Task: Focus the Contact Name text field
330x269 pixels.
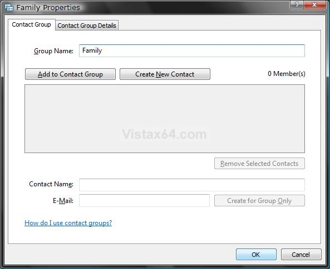Action: pos(192,185)
